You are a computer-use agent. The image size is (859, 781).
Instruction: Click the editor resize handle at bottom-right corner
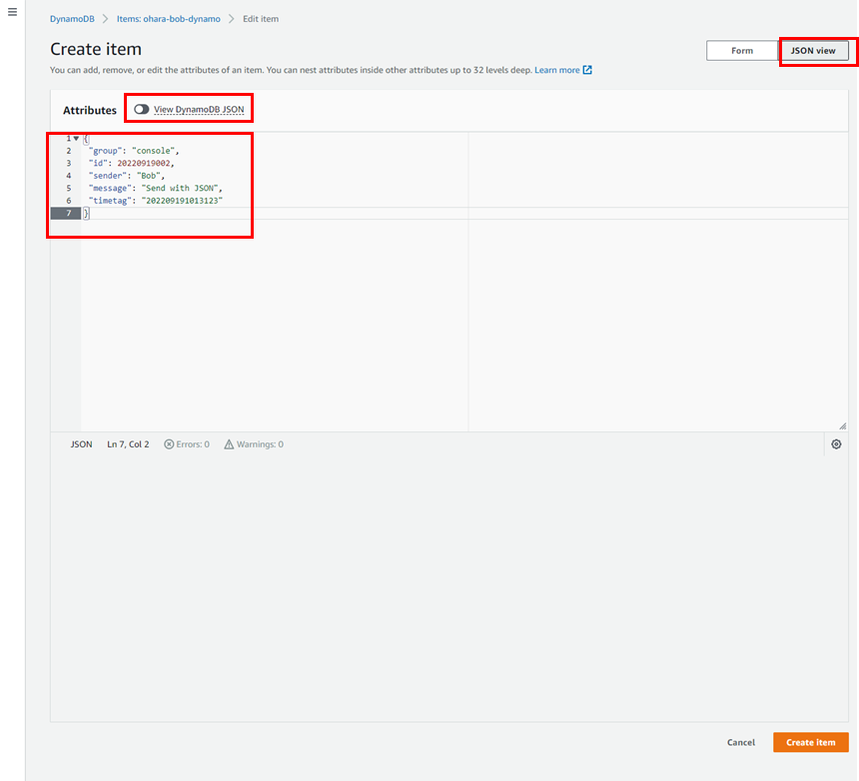pyautogui.click(x=842, y=425)
